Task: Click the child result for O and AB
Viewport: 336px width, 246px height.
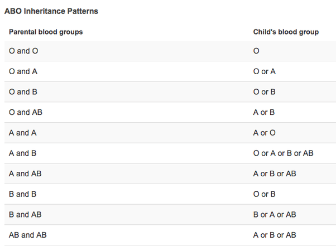Action: pyautogui.click(x=264, y=112)
